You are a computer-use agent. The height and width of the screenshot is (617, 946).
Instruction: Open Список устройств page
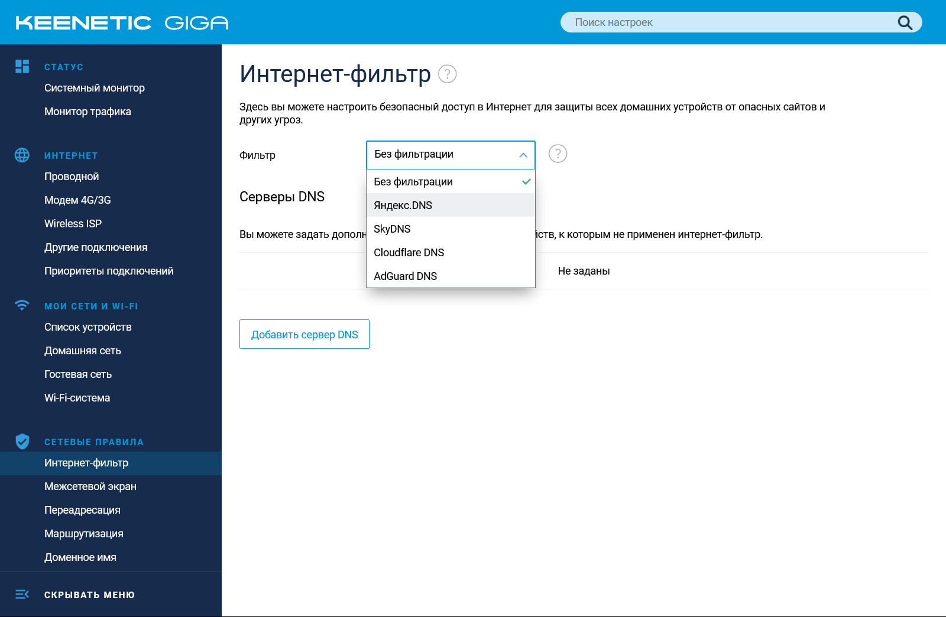coord(88,327)
